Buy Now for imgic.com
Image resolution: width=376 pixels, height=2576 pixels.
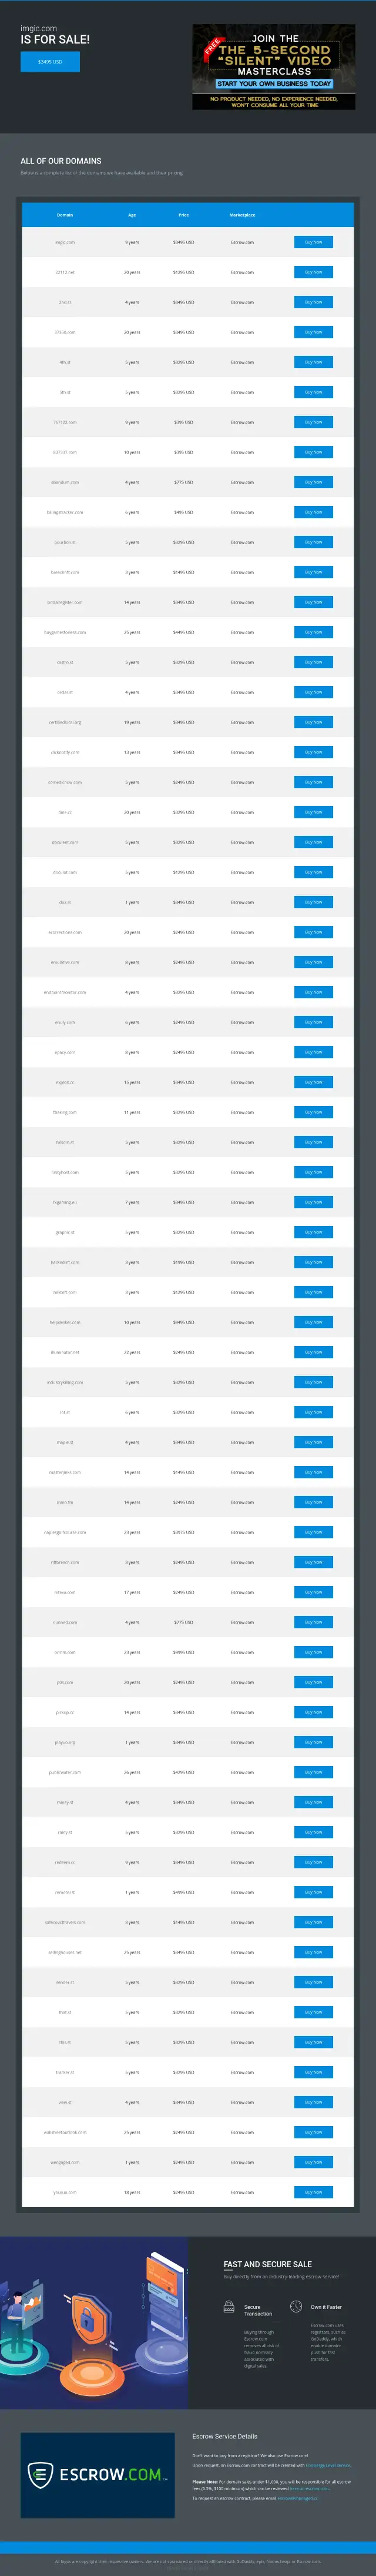click(x=314, y=242)
